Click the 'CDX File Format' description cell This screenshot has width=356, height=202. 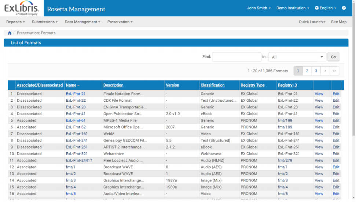pyautogui.click(x=117, y=100)
